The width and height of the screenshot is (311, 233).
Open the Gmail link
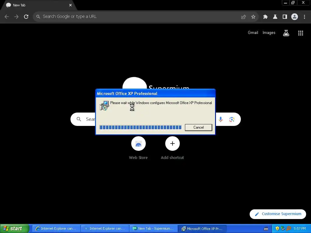point(253,33)
